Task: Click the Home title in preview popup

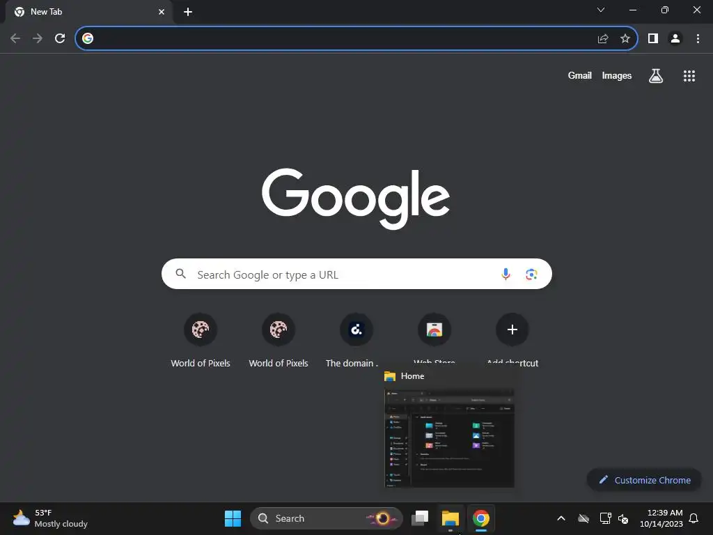Action: pyautogui.click(x=412, y=376)
